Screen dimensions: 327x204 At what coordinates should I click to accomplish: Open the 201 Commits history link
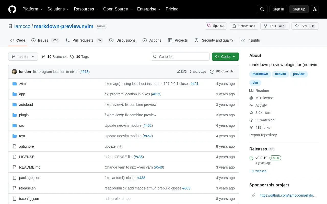click(222, 72)
